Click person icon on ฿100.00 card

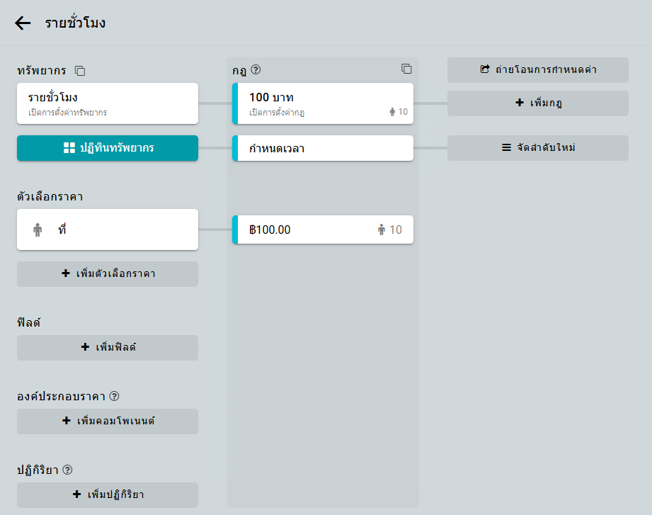point(382,230)
